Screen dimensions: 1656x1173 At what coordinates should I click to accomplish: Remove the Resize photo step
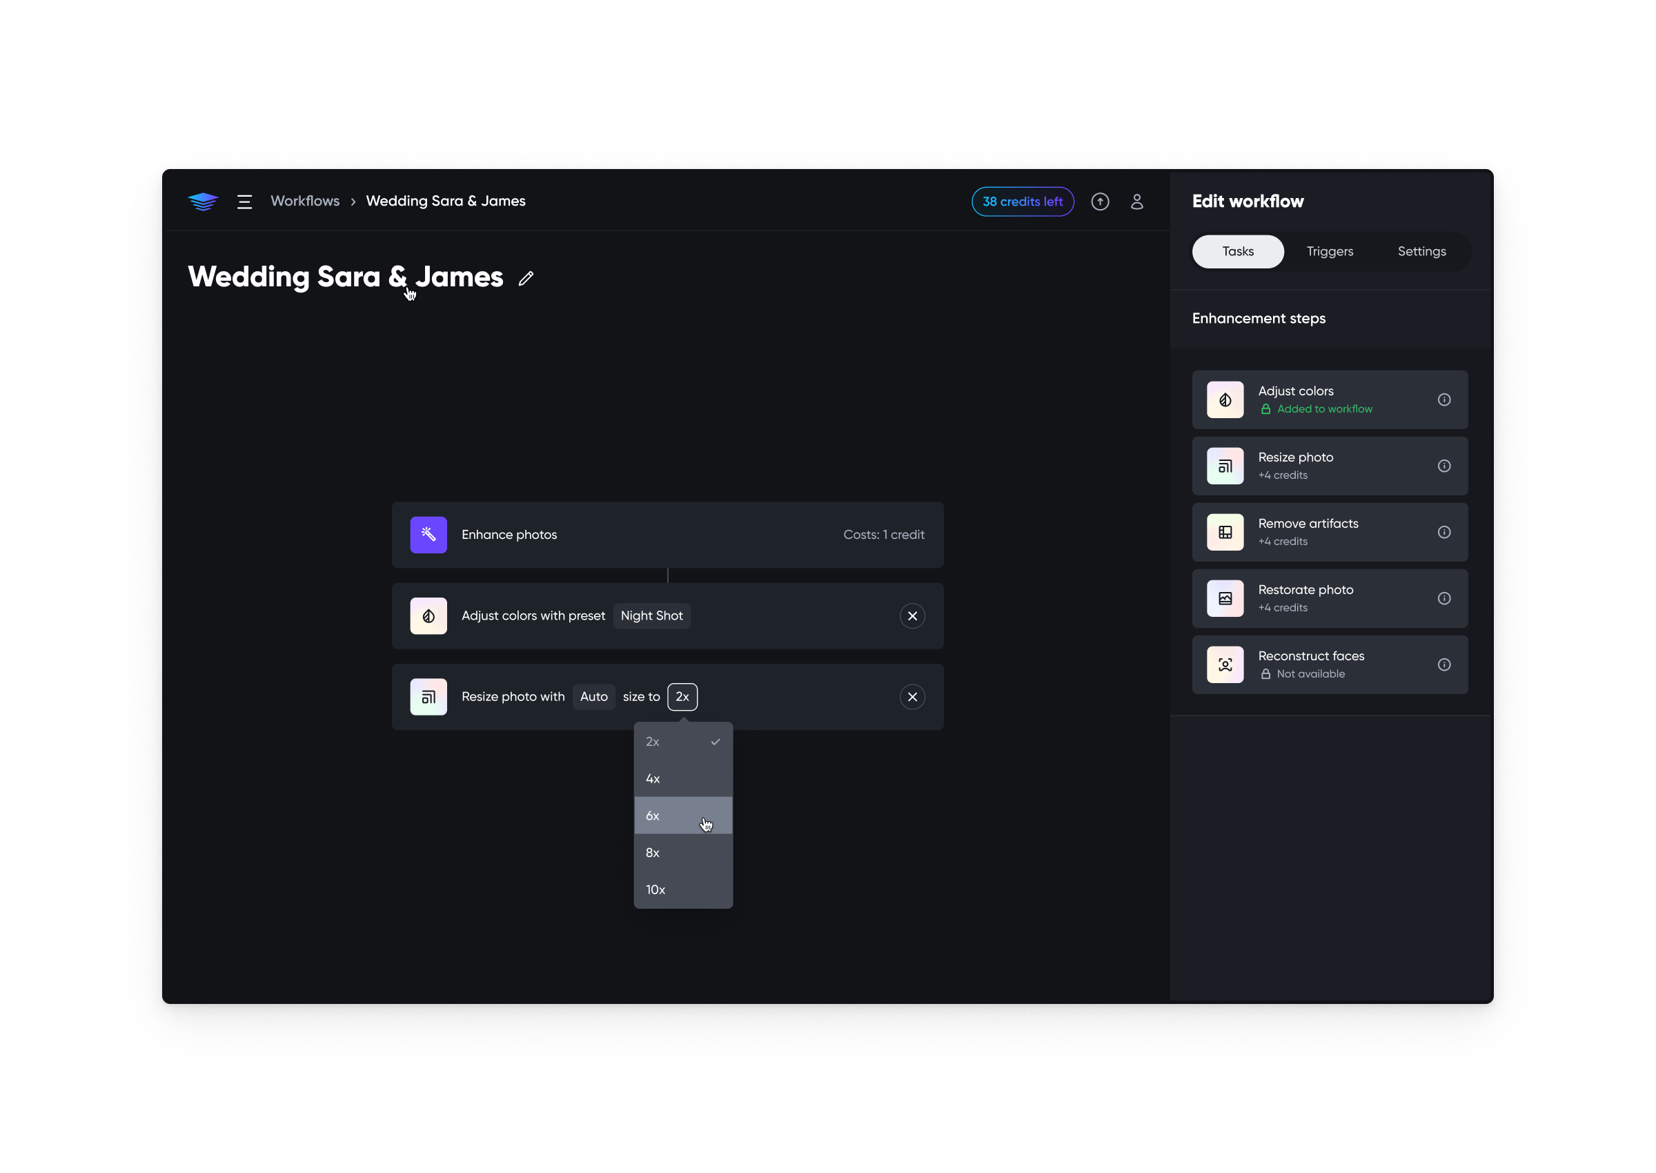(912, 696)
